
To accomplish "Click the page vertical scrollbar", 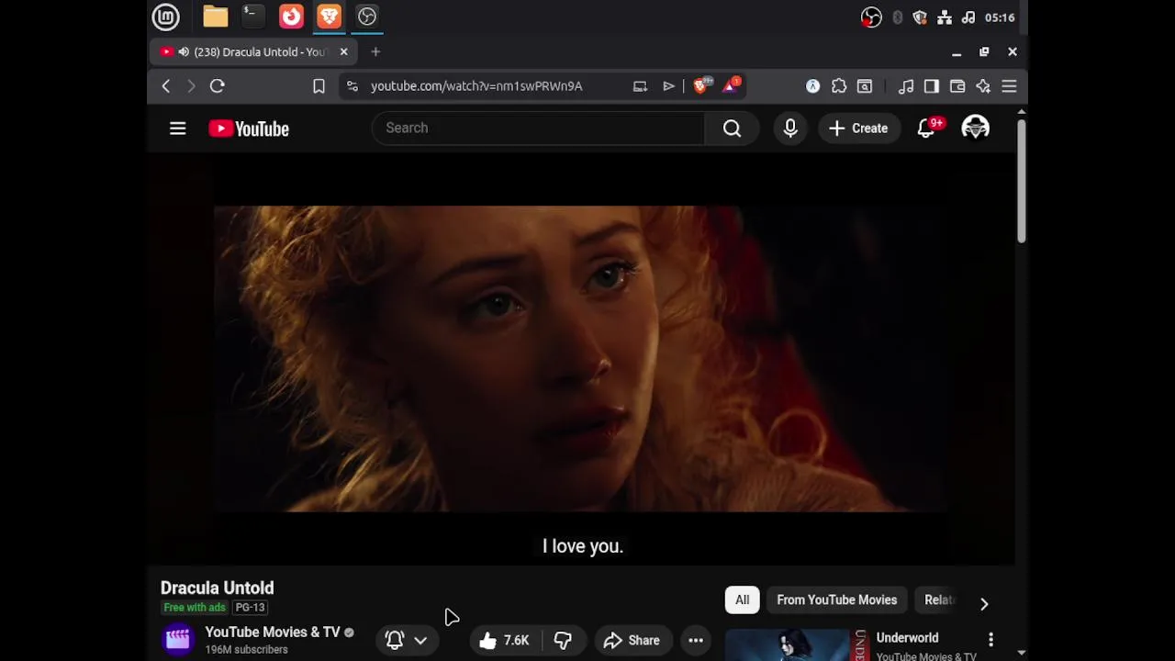I will click(1021, 181).
